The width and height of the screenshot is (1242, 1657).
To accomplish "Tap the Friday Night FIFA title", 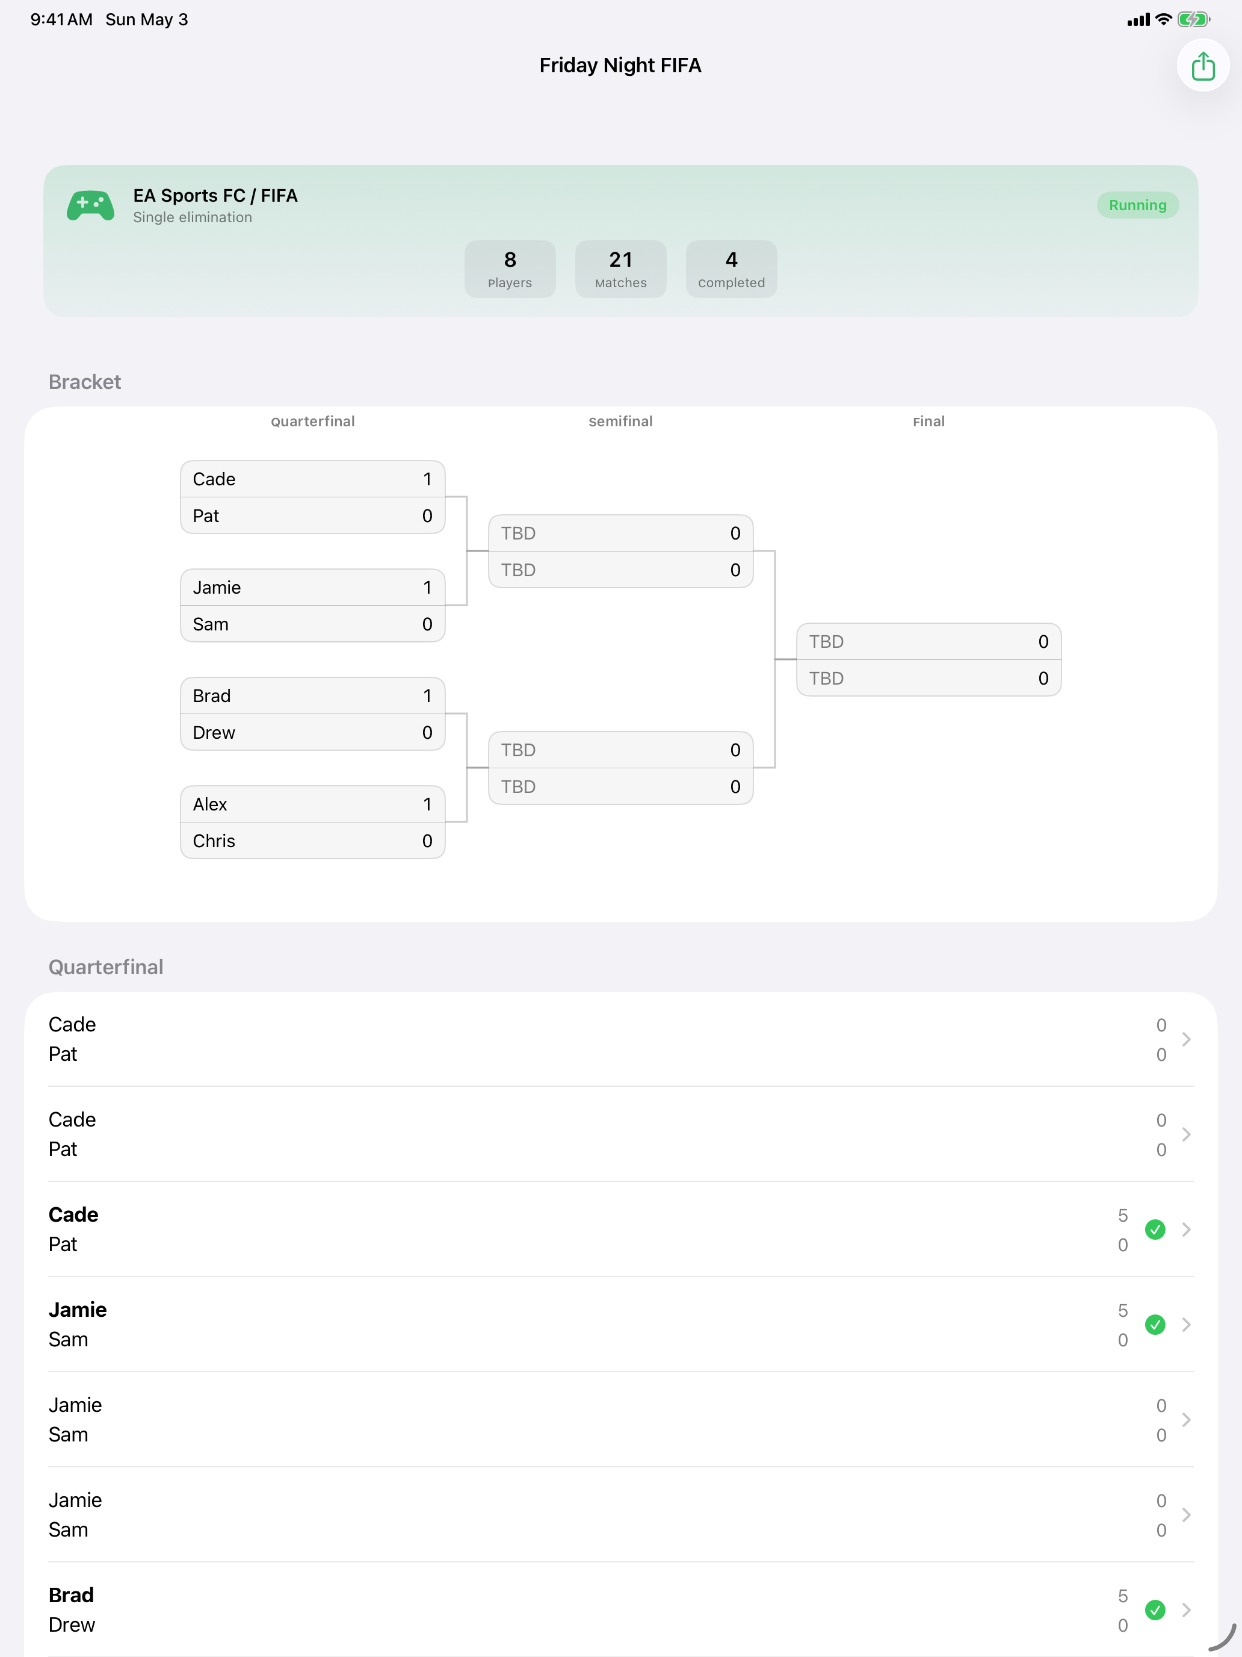I will (x=620, y=66).
